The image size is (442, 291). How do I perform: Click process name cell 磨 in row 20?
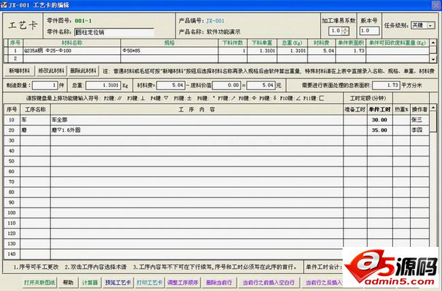pyautogui.click(x=35, y=130)
